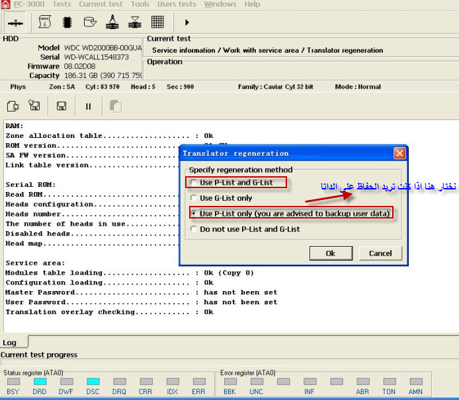
Task: Open the Current test menu
Action: 101,4
